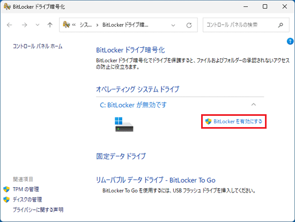Screen dimensions: 295x222
Task: Click the title bar BitLocker app icon
Action: 7,6
